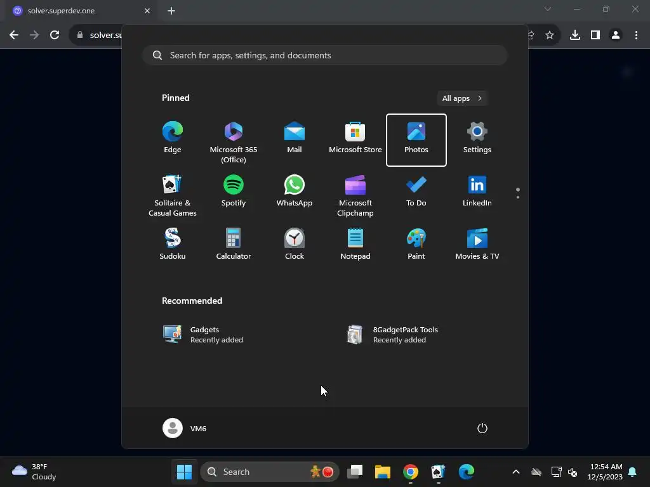Close the solver.superdev.one tab
Screen dimensions: 650x487
[x=147, y=11]
